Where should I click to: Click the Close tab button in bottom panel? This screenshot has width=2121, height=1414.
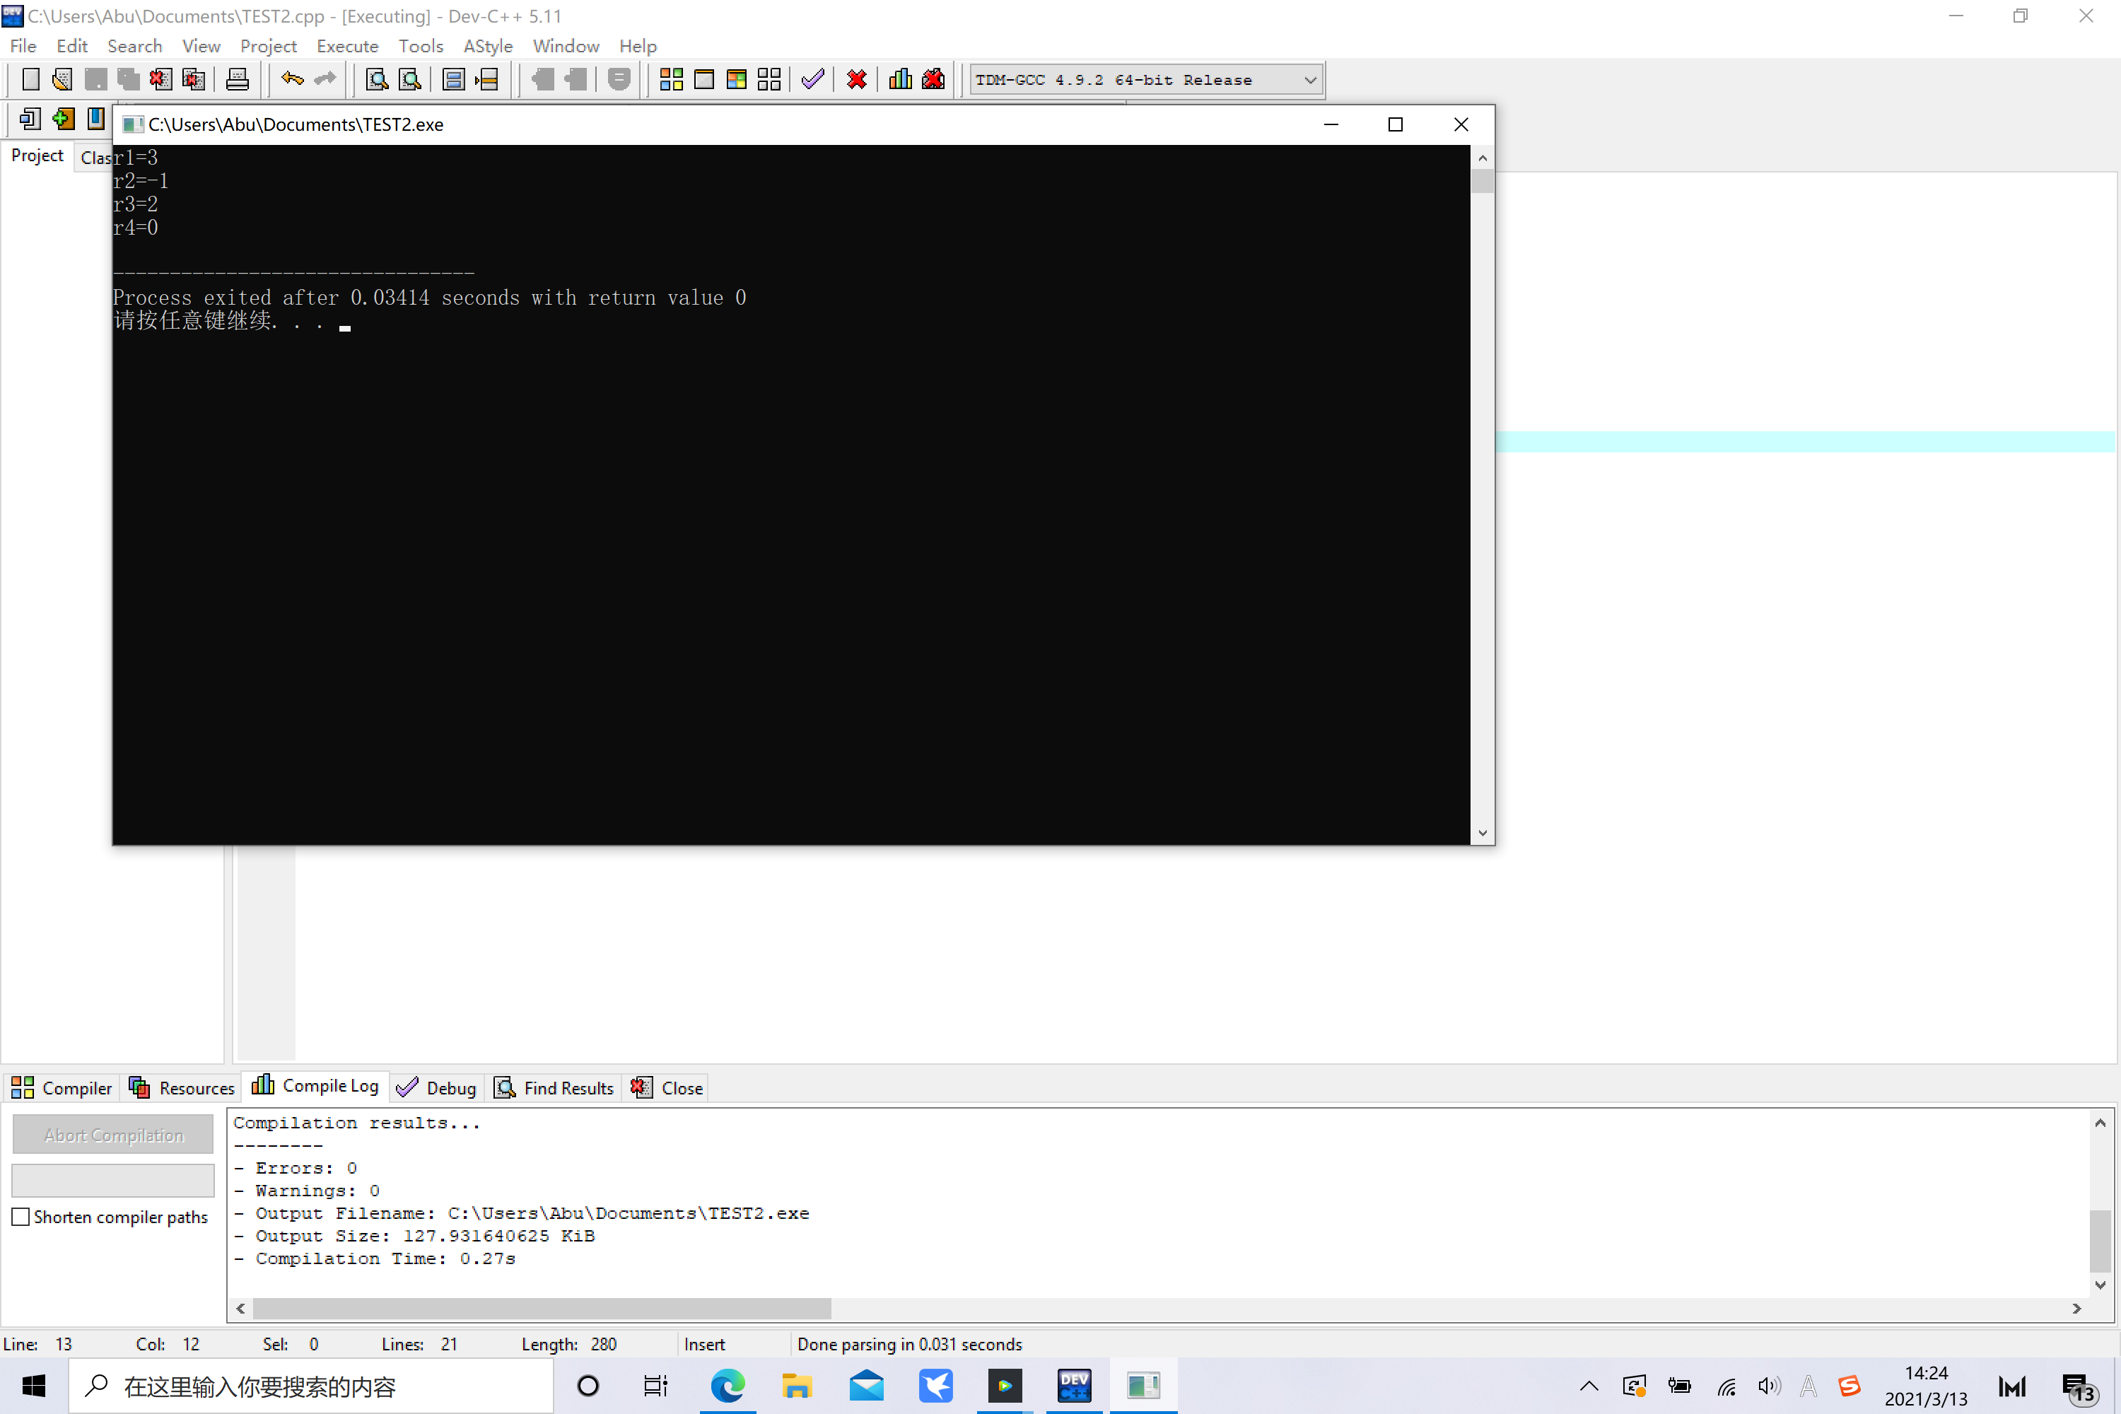(667, 1087)
